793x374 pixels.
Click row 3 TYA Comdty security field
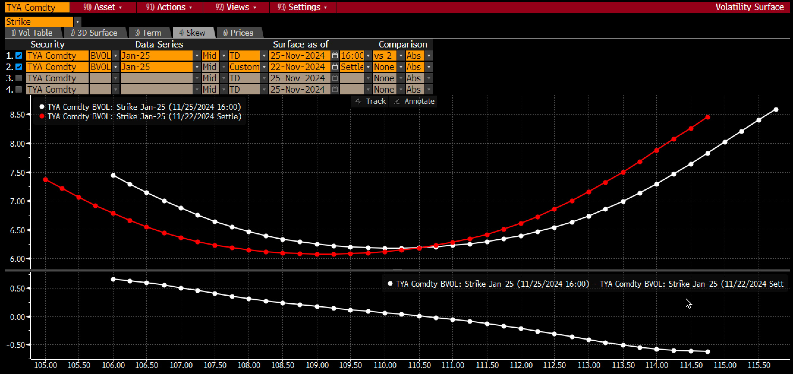pyautogui.click(x=57, y=78)
